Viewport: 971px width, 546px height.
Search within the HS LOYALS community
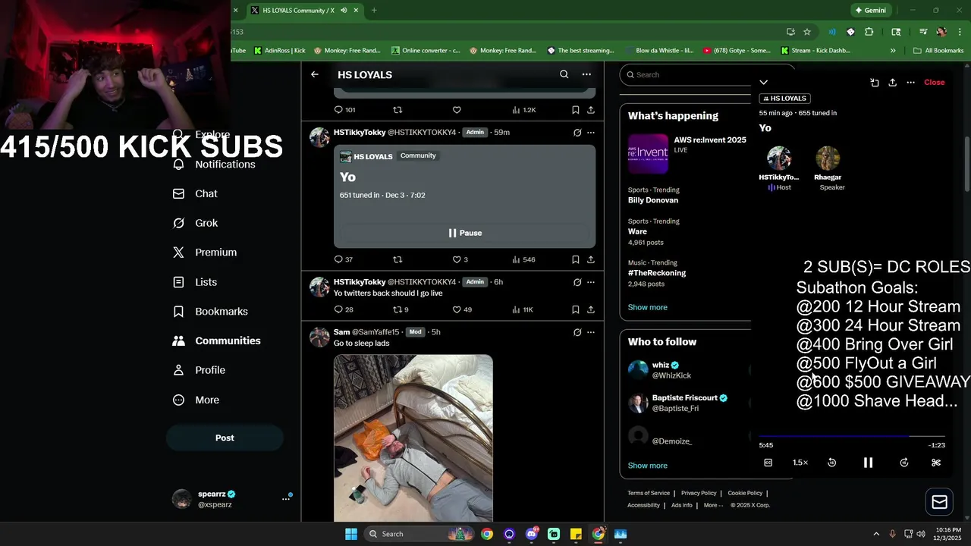tap(564, 74)
